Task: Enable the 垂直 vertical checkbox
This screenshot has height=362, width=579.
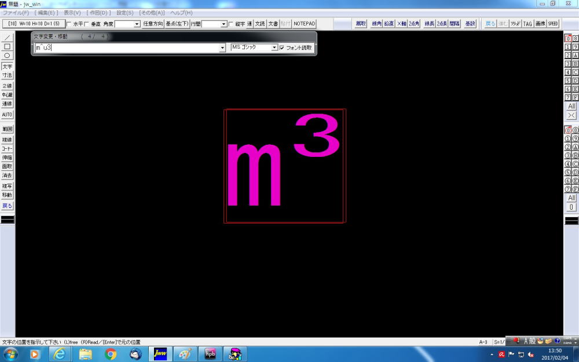Action: (x=86, y=24)
